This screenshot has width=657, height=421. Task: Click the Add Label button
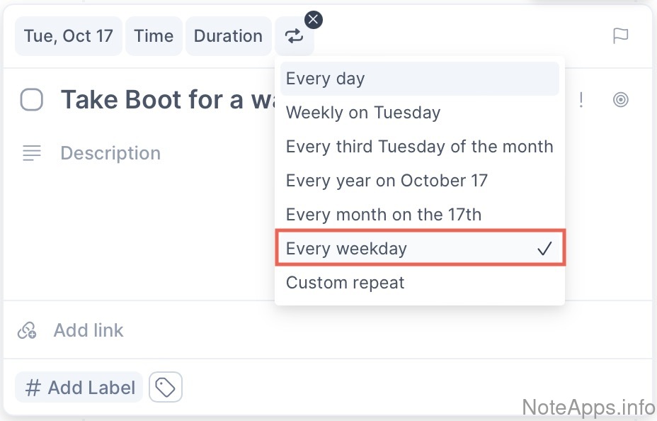(79, 388)
